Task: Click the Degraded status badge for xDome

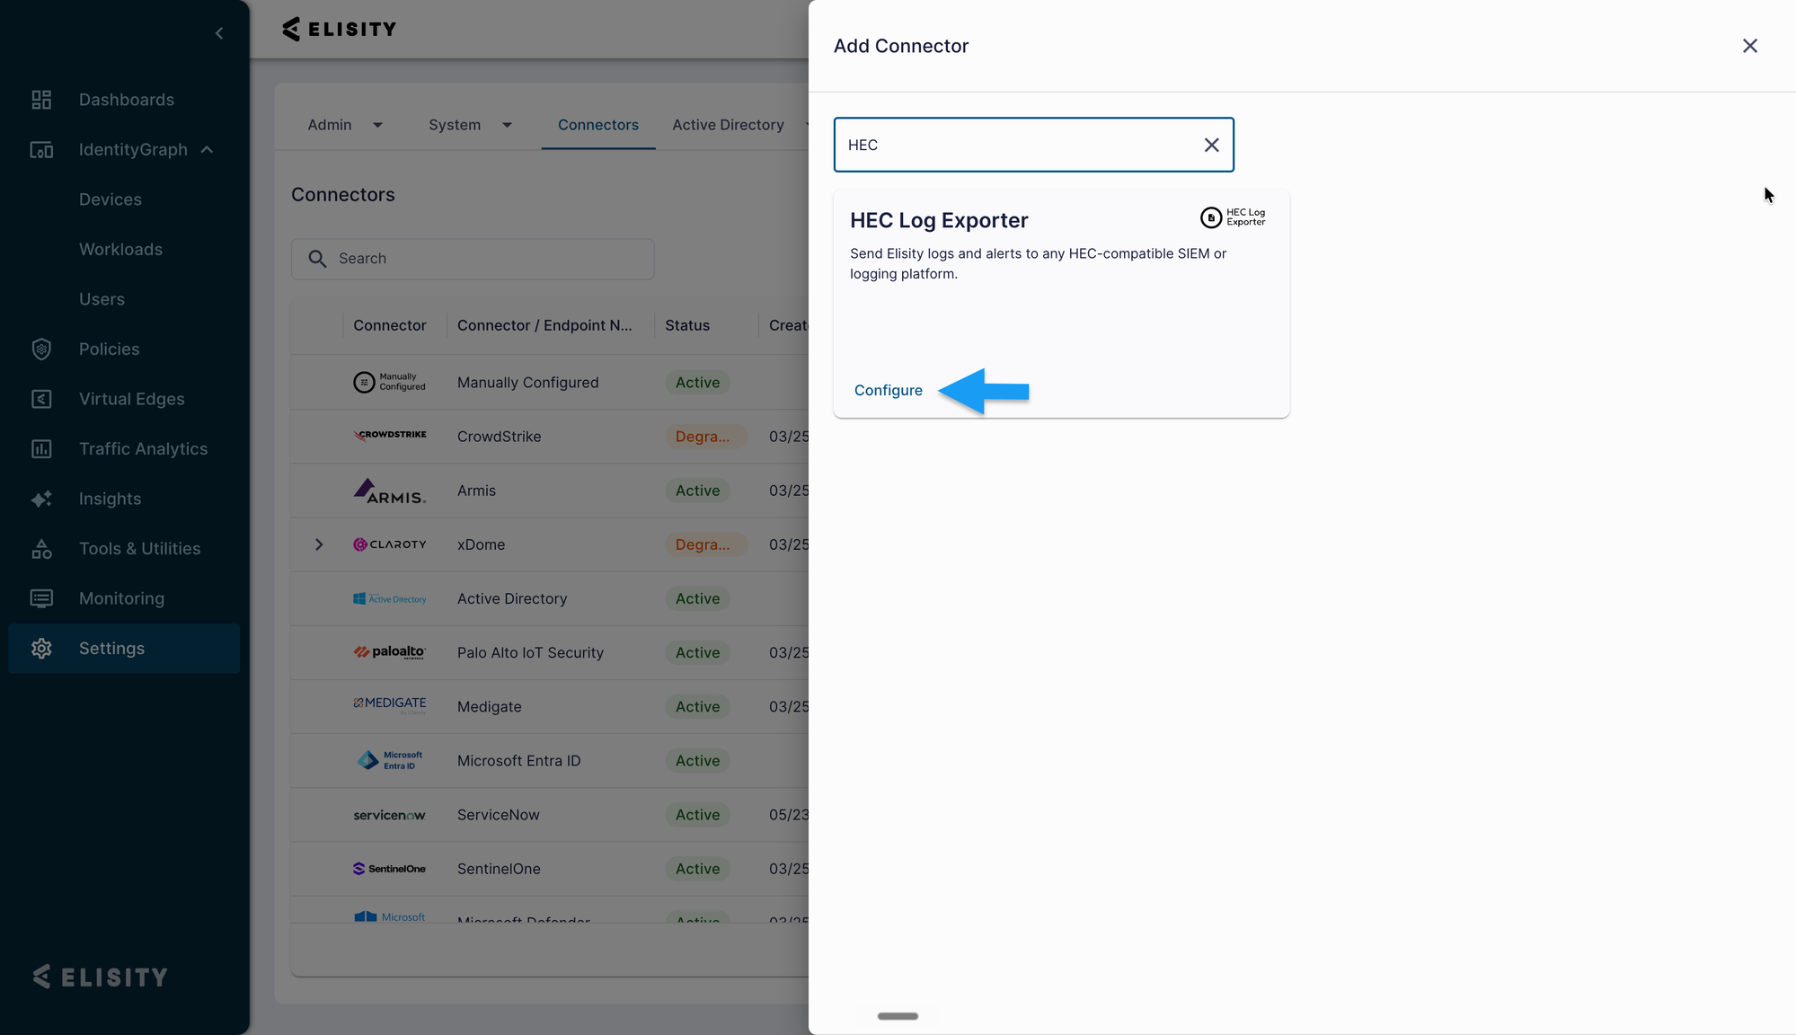Action: pos(705,544)
